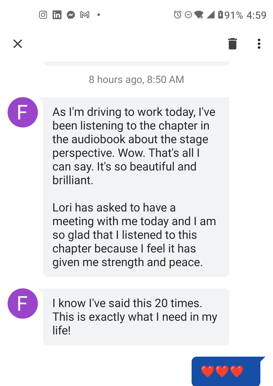Tap the do-not-disturb status icon
Screen dimensions: 273x386
pyautogui.click(x=188, y=15)
